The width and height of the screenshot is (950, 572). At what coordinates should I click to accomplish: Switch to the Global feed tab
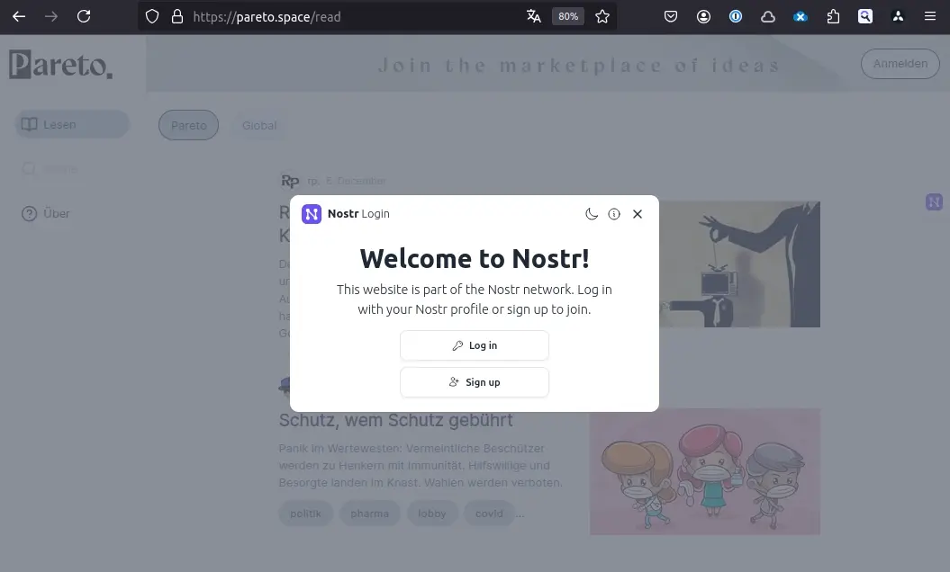coord(259,125)
